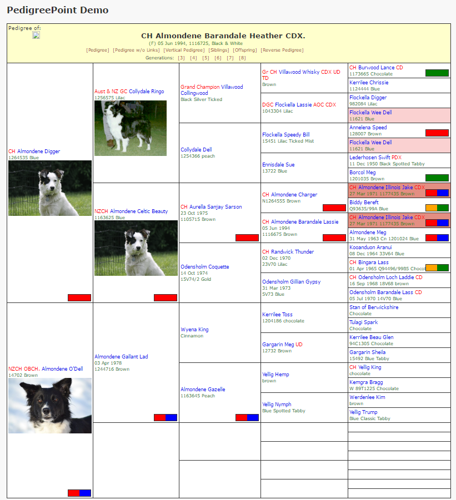Follow DGC Flockella Lassie AOC CDX link
Screen dimensions: 456x500
click(x=299, y=105)
